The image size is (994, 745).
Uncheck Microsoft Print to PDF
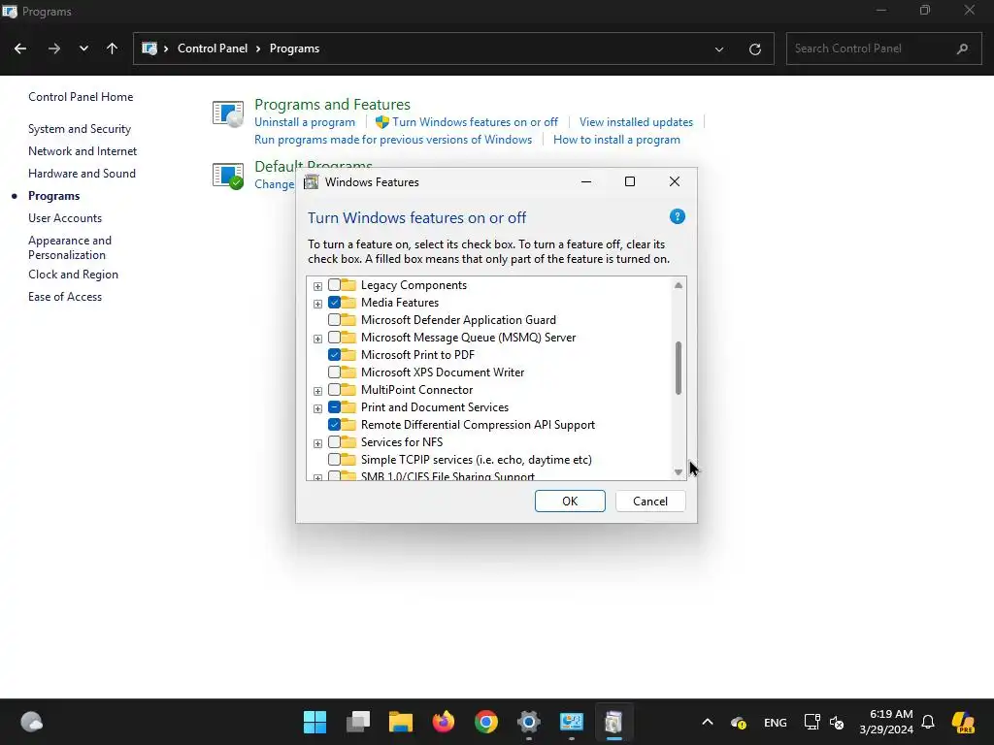334,355
